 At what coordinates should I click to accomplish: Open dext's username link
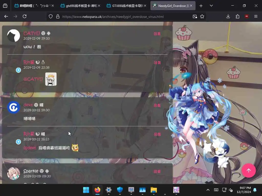click(28, 105)
